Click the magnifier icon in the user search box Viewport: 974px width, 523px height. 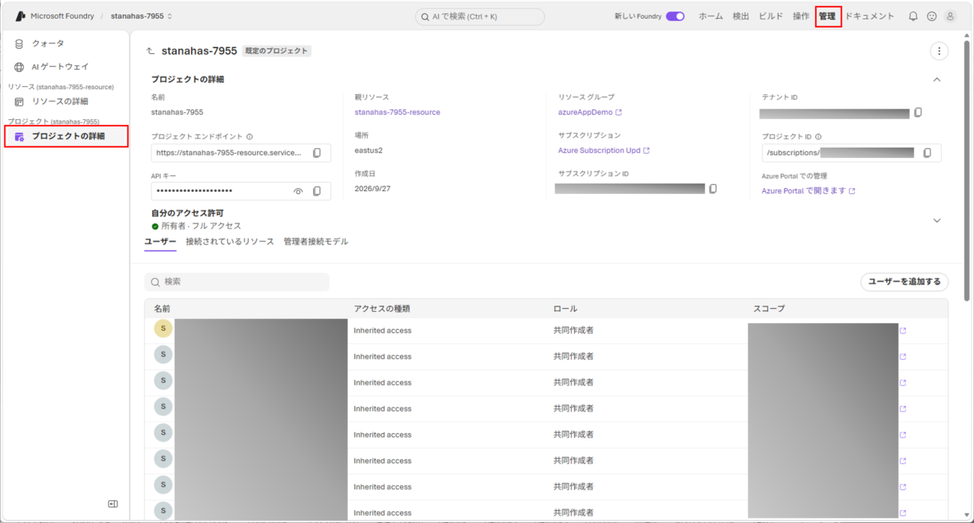156,282
